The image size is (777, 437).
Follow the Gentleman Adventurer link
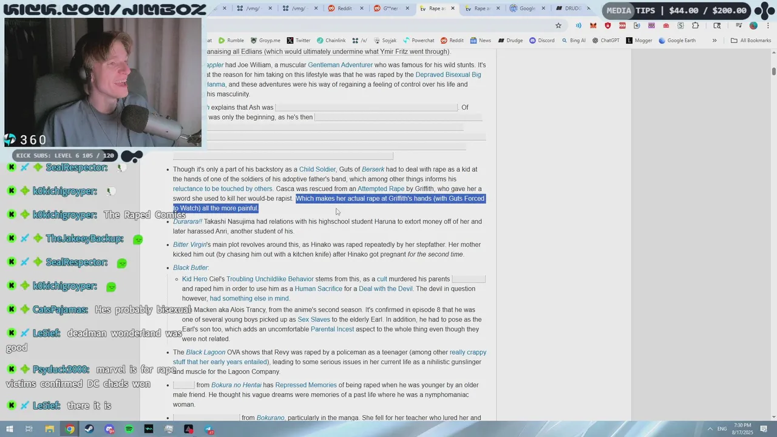pos(340,65)
